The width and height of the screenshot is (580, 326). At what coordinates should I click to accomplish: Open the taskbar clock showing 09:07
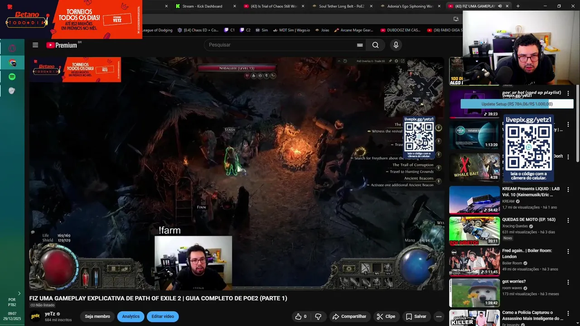click(12, 316)
